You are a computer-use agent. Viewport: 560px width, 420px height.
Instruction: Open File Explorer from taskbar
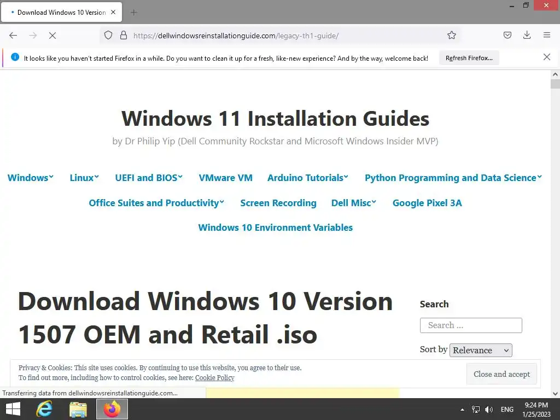click(78, 409)
